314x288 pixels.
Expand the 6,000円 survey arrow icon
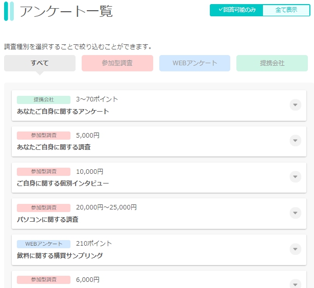tap(295, 284)
